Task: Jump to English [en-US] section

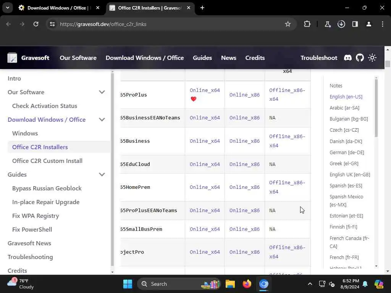Action: 346,97
